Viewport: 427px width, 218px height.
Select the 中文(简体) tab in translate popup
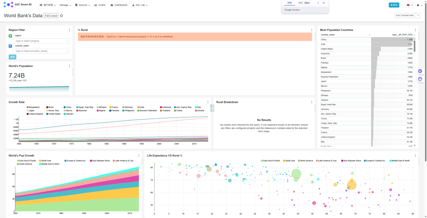pyautogui.click(x=304, y=3)
